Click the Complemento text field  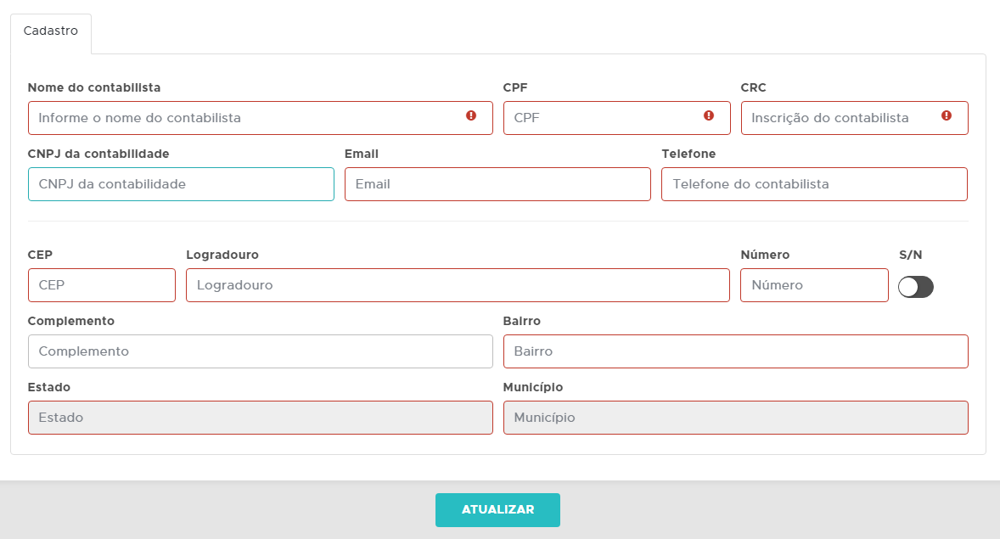click(x=260, y=351)
